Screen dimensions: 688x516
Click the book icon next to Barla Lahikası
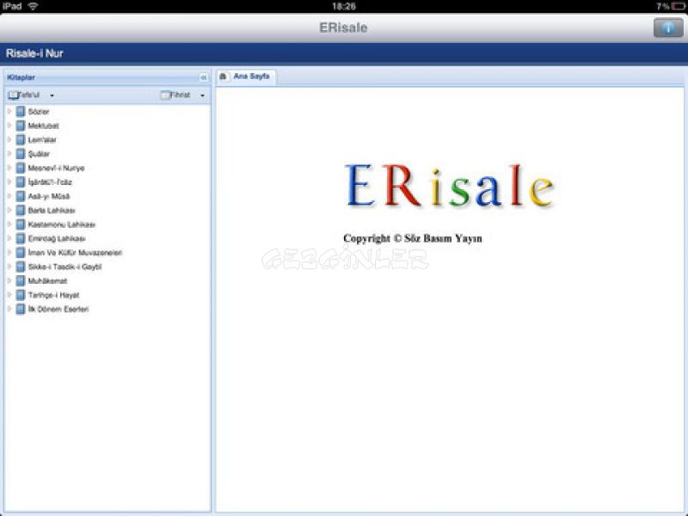point(20,210)
